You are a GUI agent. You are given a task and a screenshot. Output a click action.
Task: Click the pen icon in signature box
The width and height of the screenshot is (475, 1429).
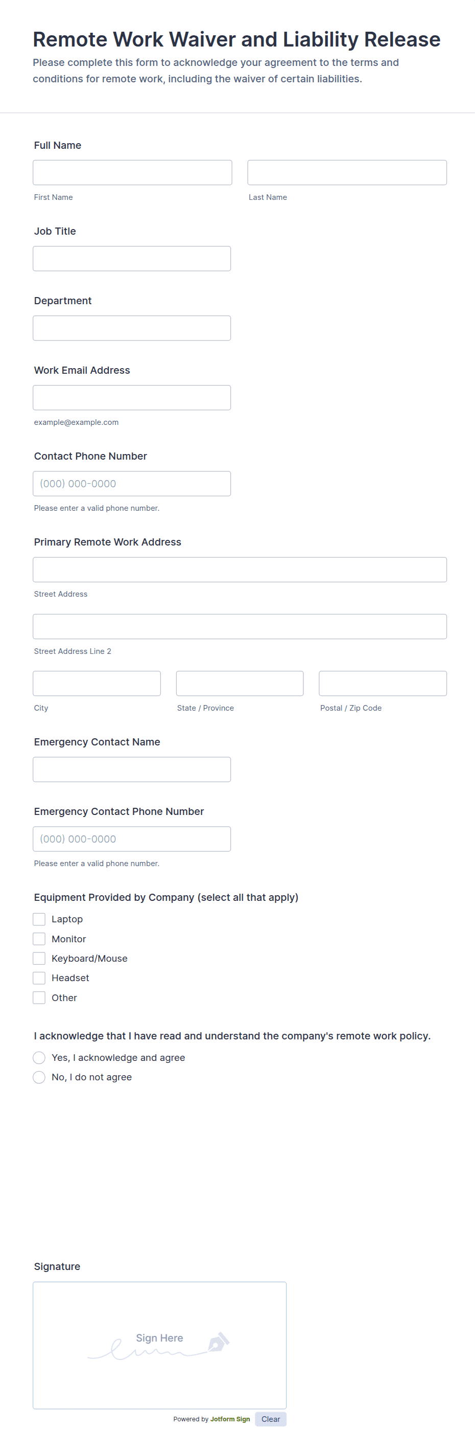[218, 1342]
